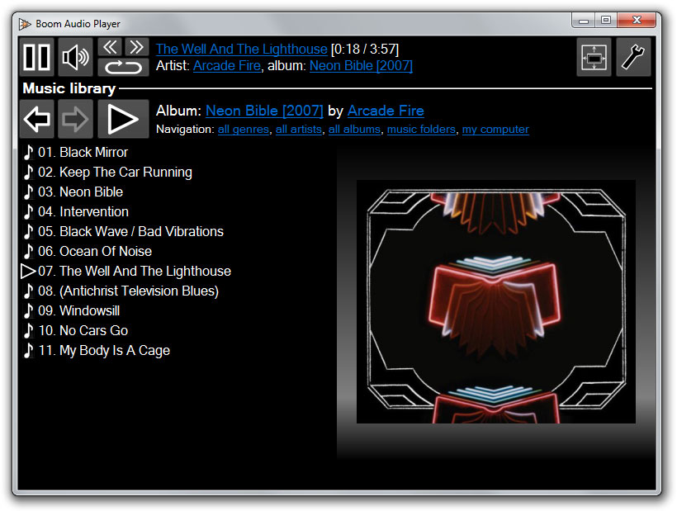677x511 pixels.
Task: Select track 04. Intervention
Action: pyautogui.click(x=83, y=212)
